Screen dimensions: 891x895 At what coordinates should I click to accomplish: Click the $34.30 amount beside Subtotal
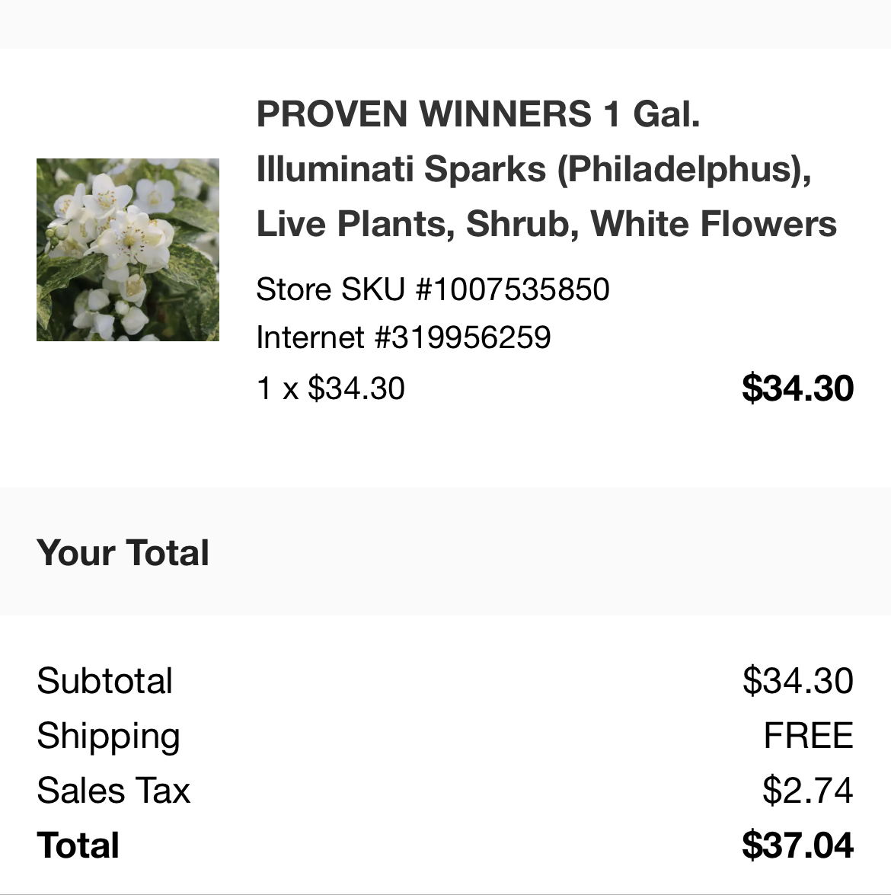tap(797, 681)
